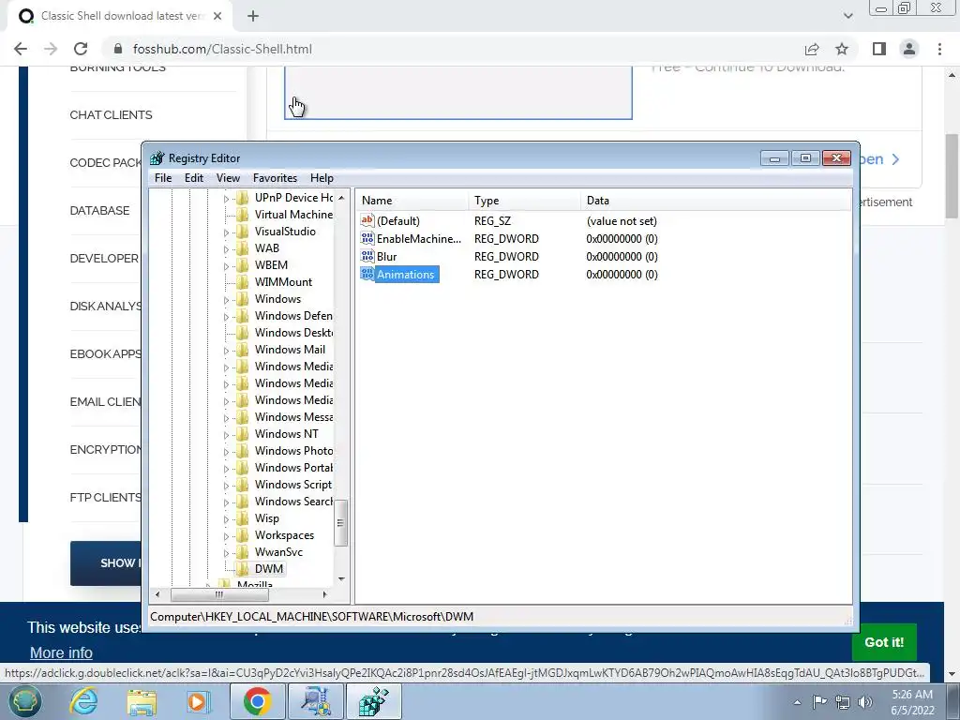Viewport: 960px width, 720px height.
Task: Expand the Windows NT key
Action: pyautogui.click(x=226, y=435)
